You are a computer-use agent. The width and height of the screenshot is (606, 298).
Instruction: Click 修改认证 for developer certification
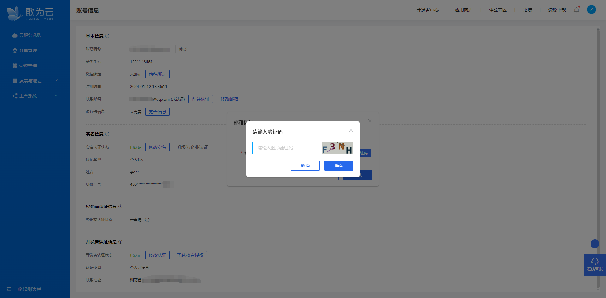(157, 255)
